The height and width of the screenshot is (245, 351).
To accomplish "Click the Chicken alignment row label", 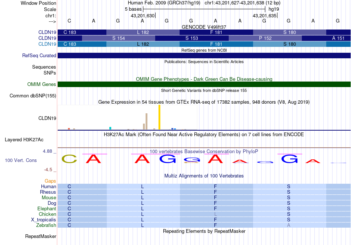I will pyautogui.click(x=47, y=214).
